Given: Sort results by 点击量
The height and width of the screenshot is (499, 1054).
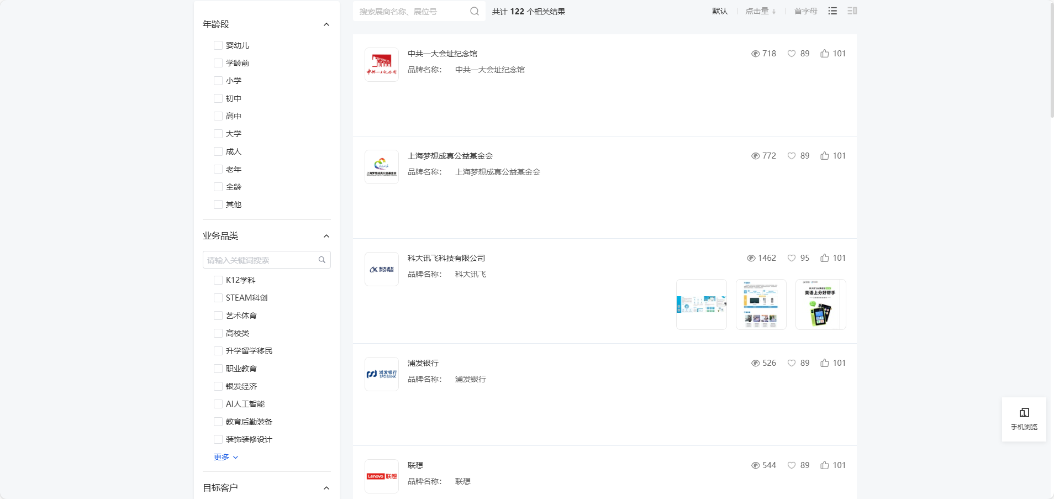Looking at the screenshot, I should (x=760, y=11).
